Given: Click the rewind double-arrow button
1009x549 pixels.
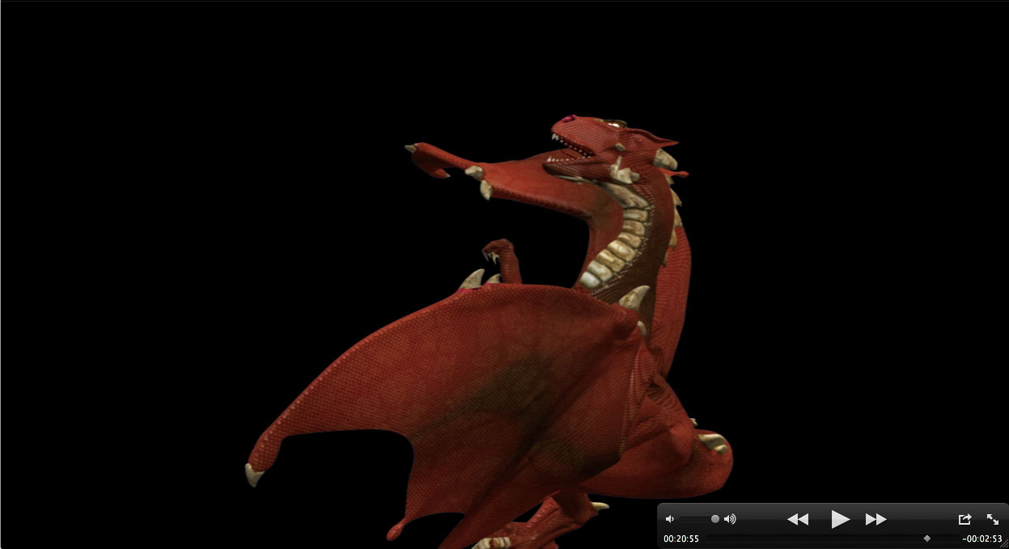Looking at the screenshot, I should [798, 519].
